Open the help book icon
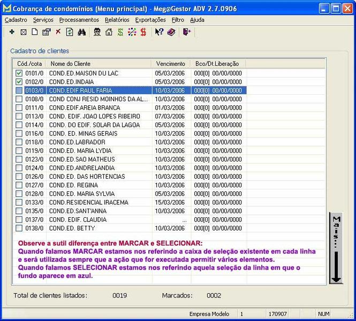 (171, 32)
